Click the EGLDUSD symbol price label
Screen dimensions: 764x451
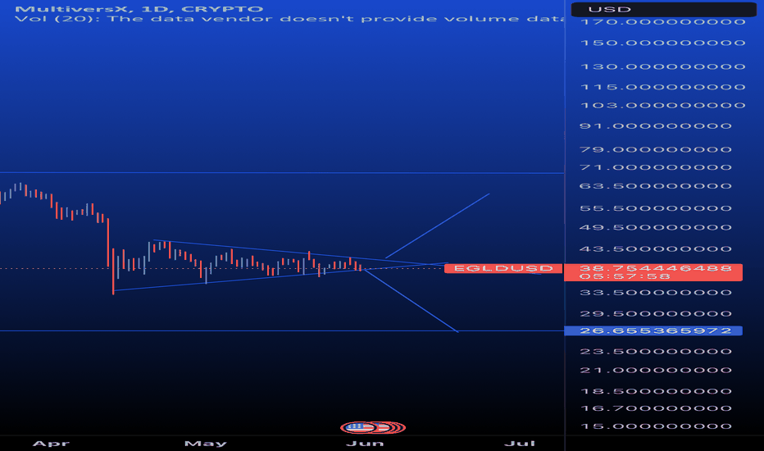point(503,268)
